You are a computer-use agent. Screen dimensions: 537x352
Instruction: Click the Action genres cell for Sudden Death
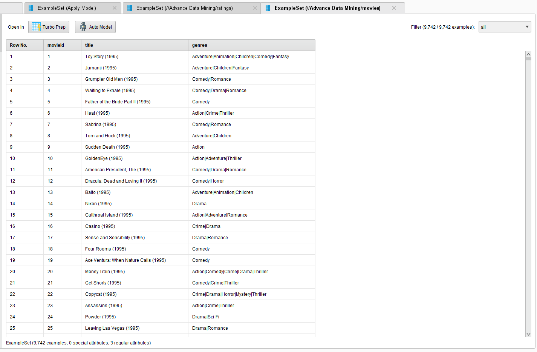(252, 147)
